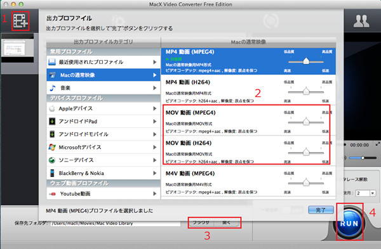Select アンドロイドPad device category
381x249 pixels.
tap(104, 121)
